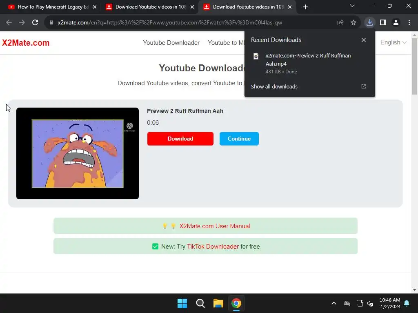Viewport: 418px width, 313px height.
Task: Share this page icon in address bar
Action: 340,23
